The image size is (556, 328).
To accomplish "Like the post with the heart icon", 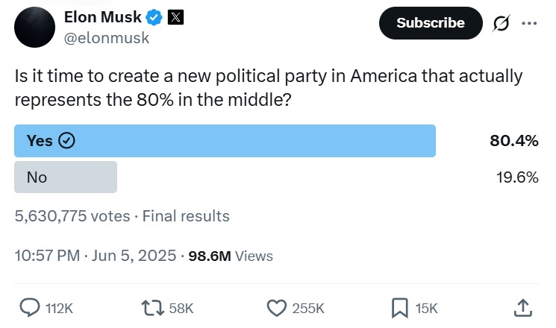I will click(277, 308).
